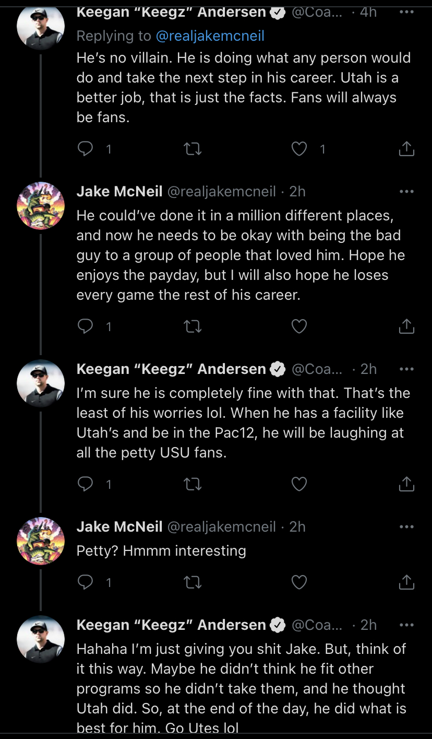The width and height of the screenshot is (432, 739).
Task: Open Keegan Andersen's avatar on "Hahaha" tweet
Action: coord(41,639)
